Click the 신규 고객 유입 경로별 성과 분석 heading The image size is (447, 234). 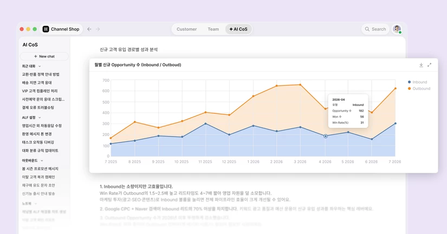pyautogui.click(x=128, y=50)
